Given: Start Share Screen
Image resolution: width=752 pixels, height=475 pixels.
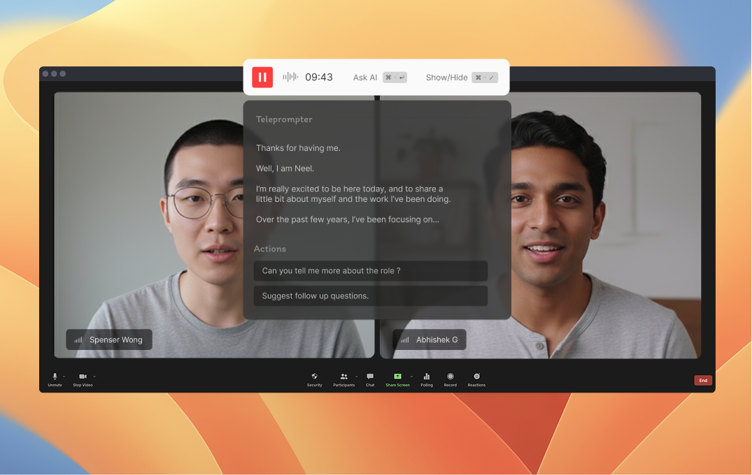Looking at the screenshot, I should [397, 380].
